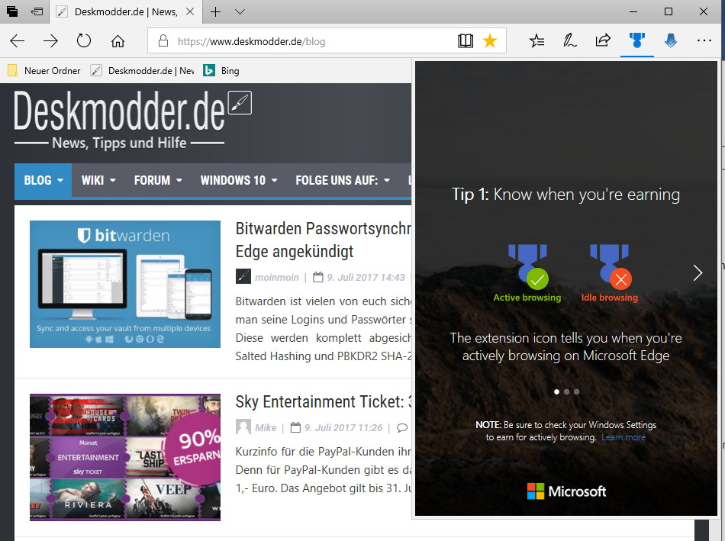Open Reading view book icon
This screenshot has width=725, height=541.
point(466,41)
